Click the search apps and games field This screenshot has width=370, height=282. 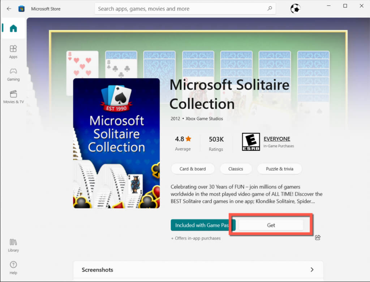tap(185, 9)
